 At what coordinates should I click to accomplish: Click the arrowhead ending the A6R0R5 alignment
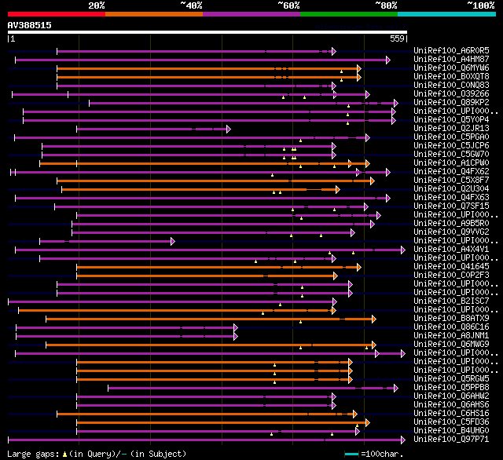(x=334, y=51)
